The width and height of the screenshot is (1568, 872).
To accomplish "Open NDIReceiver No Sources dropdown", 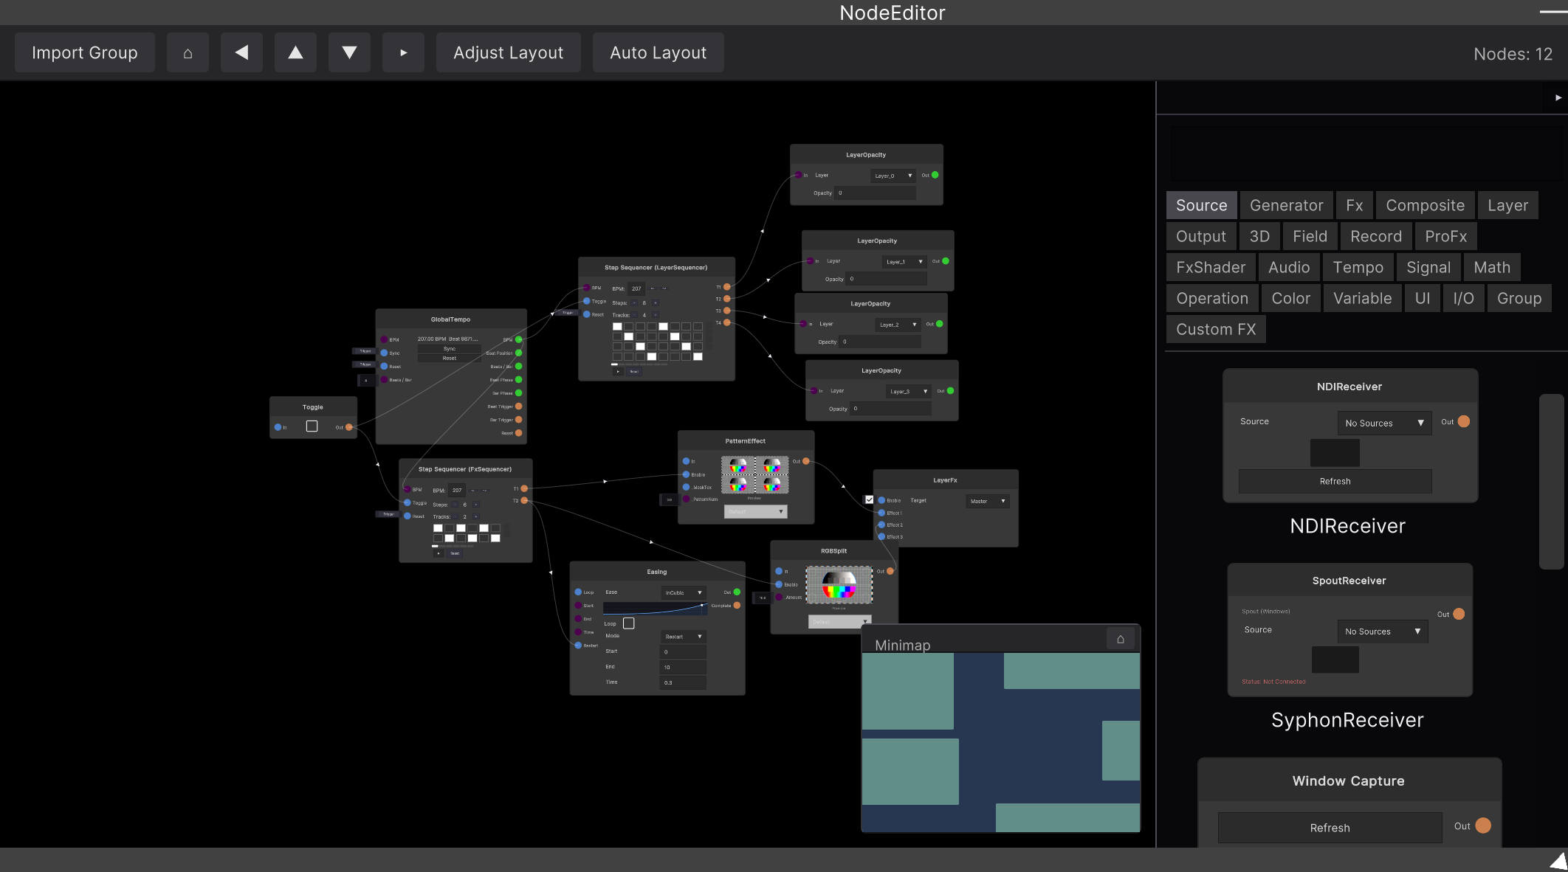I will 1384,423.
